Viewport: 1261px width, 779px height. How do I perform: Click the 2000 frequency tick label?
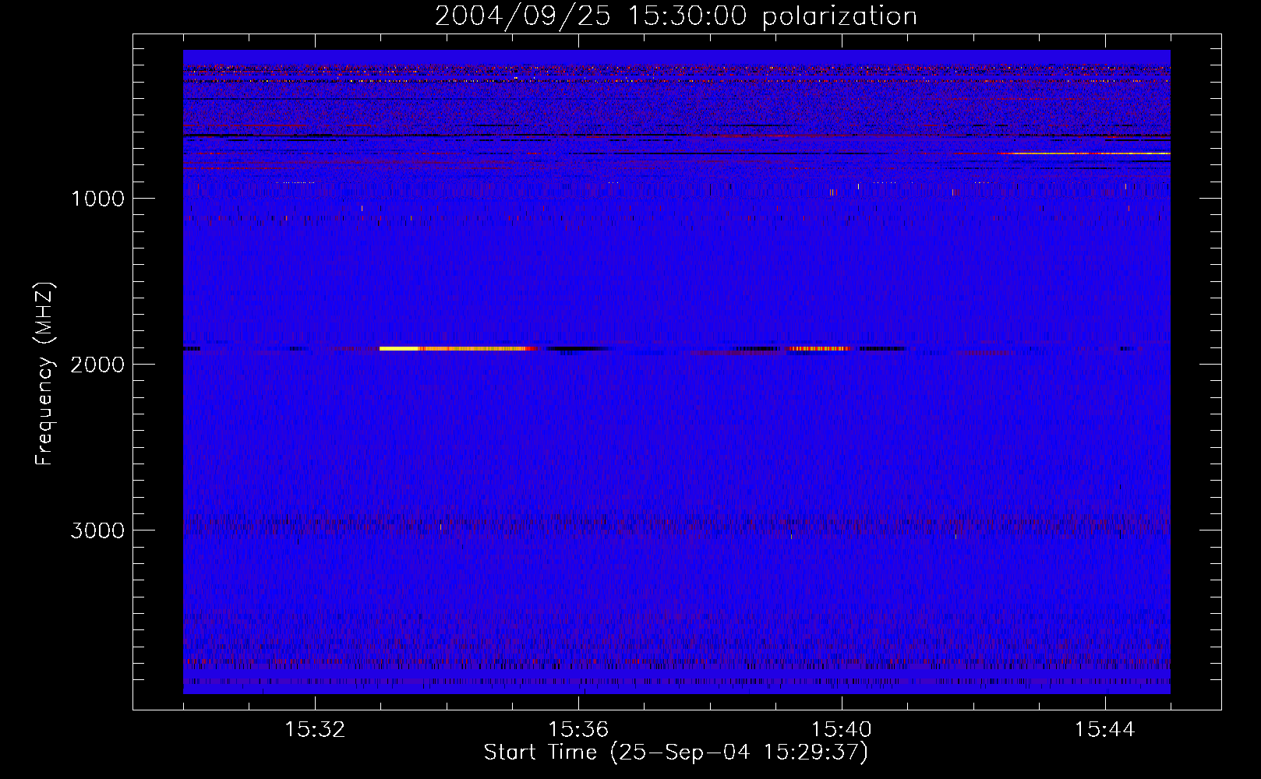coord(97,365)
